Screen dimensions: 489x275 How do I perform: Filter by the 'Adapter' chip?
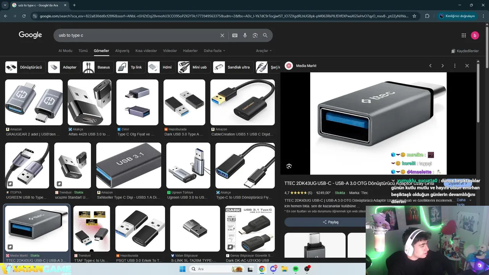[x=64, y=67]
